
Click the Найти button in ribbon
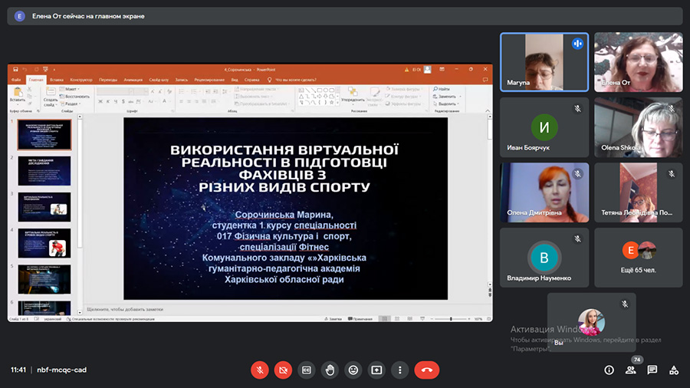tap(443, 89)
